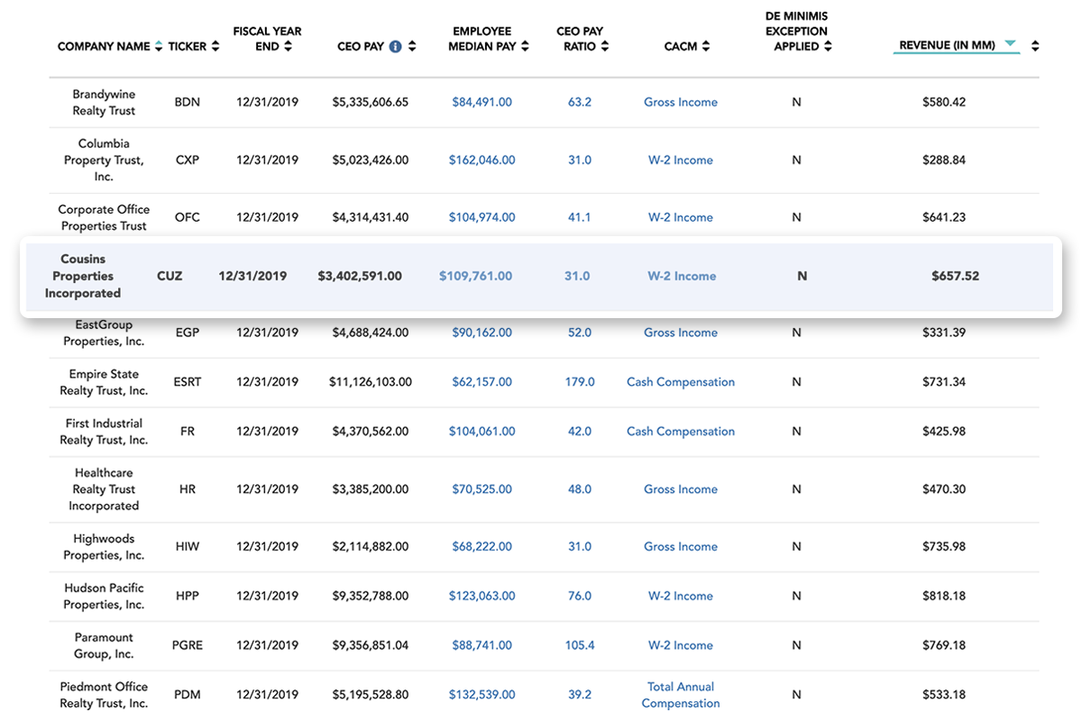The width and height of the screenshot is (1082, 721).
Task: Select Highwoods CEO pay $2,114,882.00
Action: tap(371, 547)
